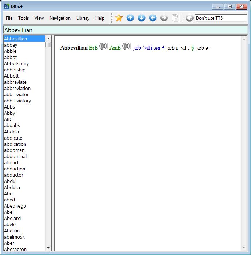Go to previous entry with up arrow
This screenshot has height=255, width=251.
click(130, 18)
